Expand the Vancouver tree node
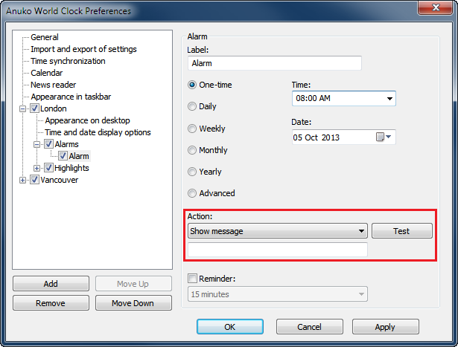This screenshot has height=347, width=458. point(23,180)
